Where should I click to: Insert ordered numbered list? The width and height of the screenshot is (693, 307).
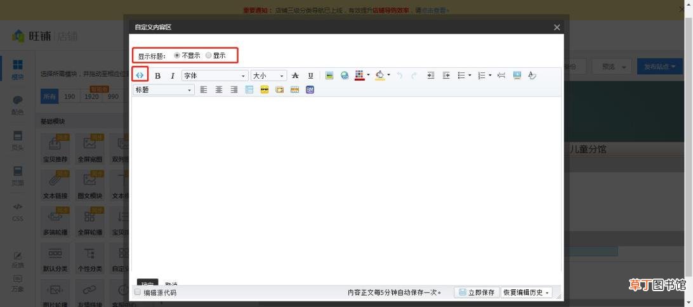(482, 75)
